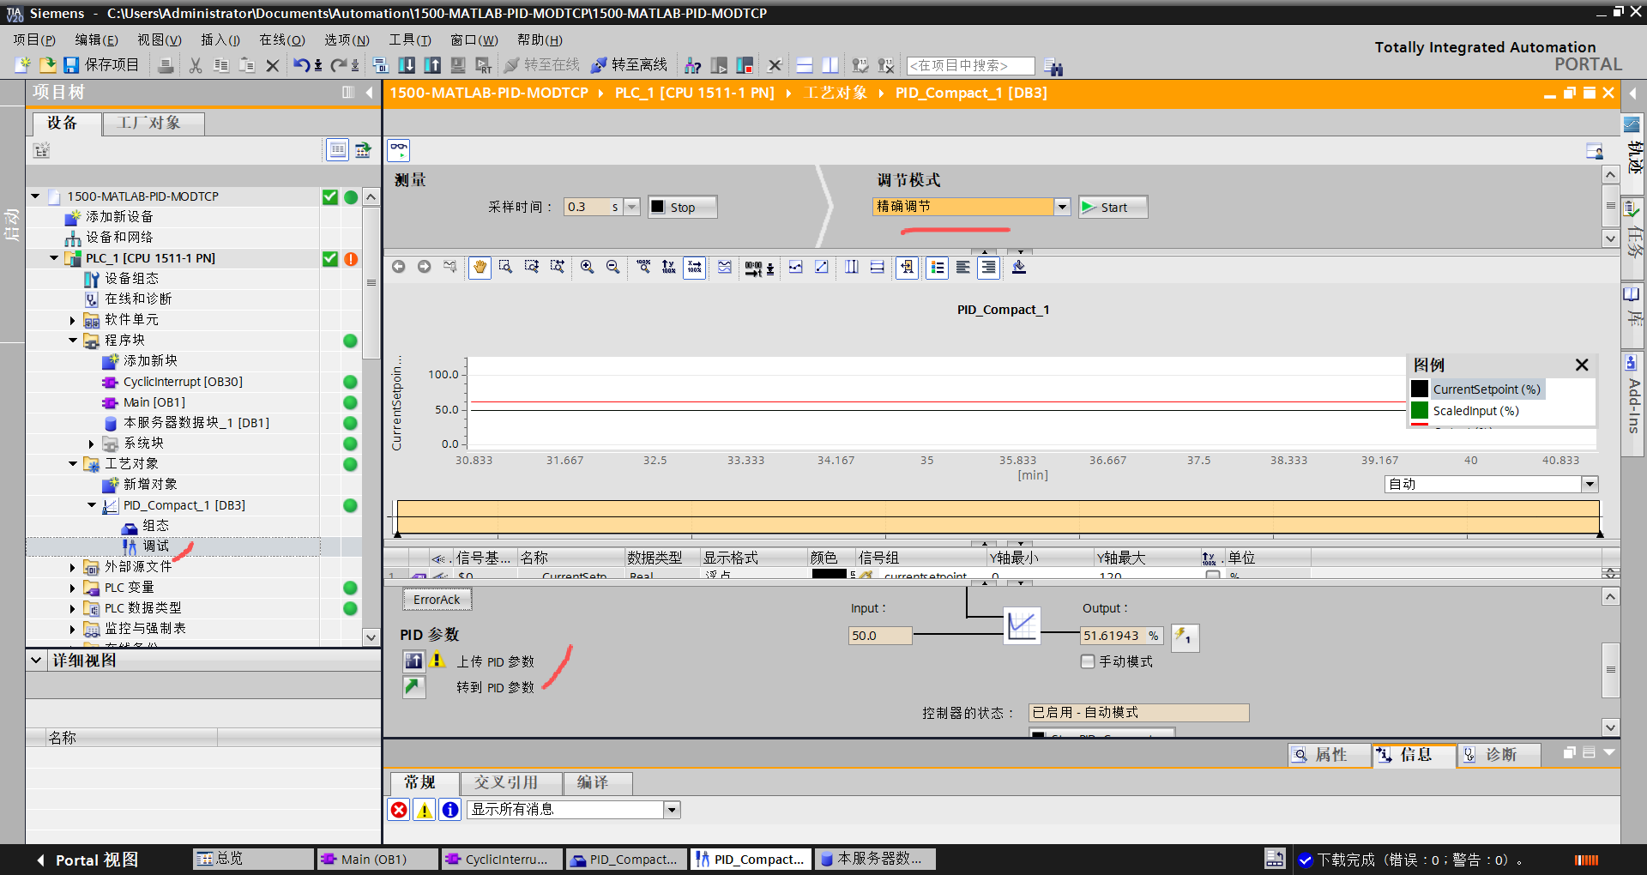Click the Upload PID parameters icon
Screen dimensions: 1647x875
tap(413, 661)
